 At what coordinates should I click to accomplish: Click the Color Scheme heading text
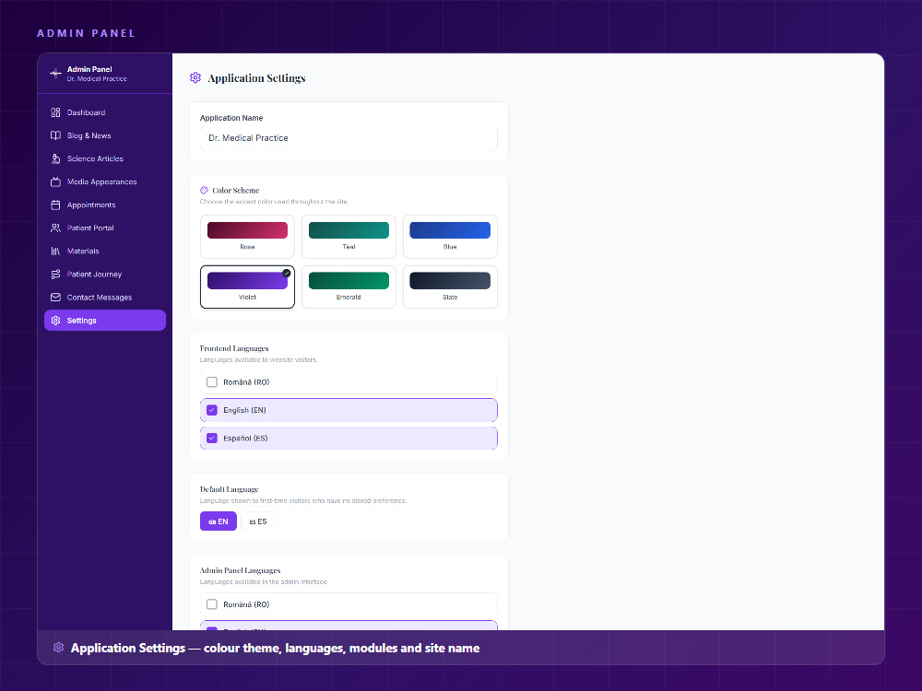(236, 191)
